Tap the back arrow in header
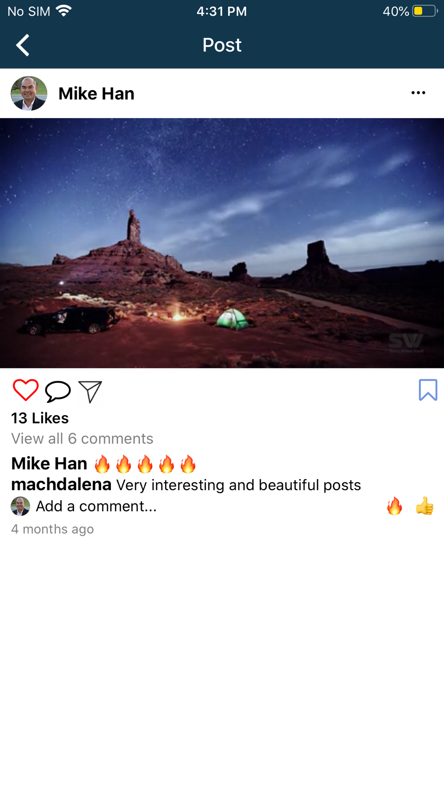The width and height of the screenshot is (444, 790). [x=23, y=45]
